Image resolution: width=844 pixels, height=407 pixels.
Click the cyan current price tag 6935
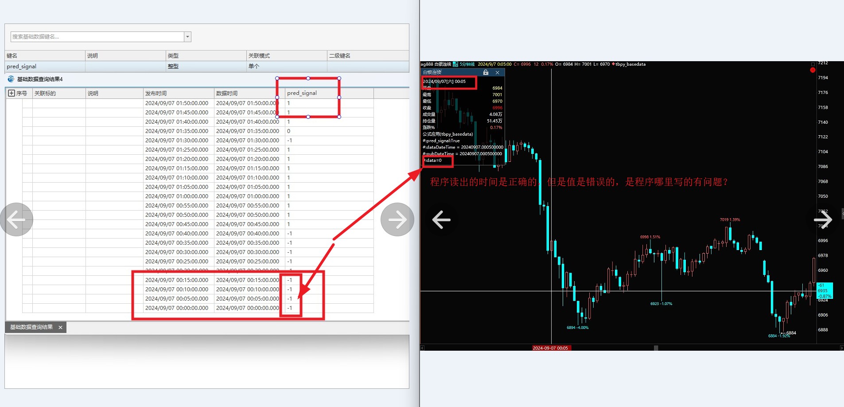point(825,290)
